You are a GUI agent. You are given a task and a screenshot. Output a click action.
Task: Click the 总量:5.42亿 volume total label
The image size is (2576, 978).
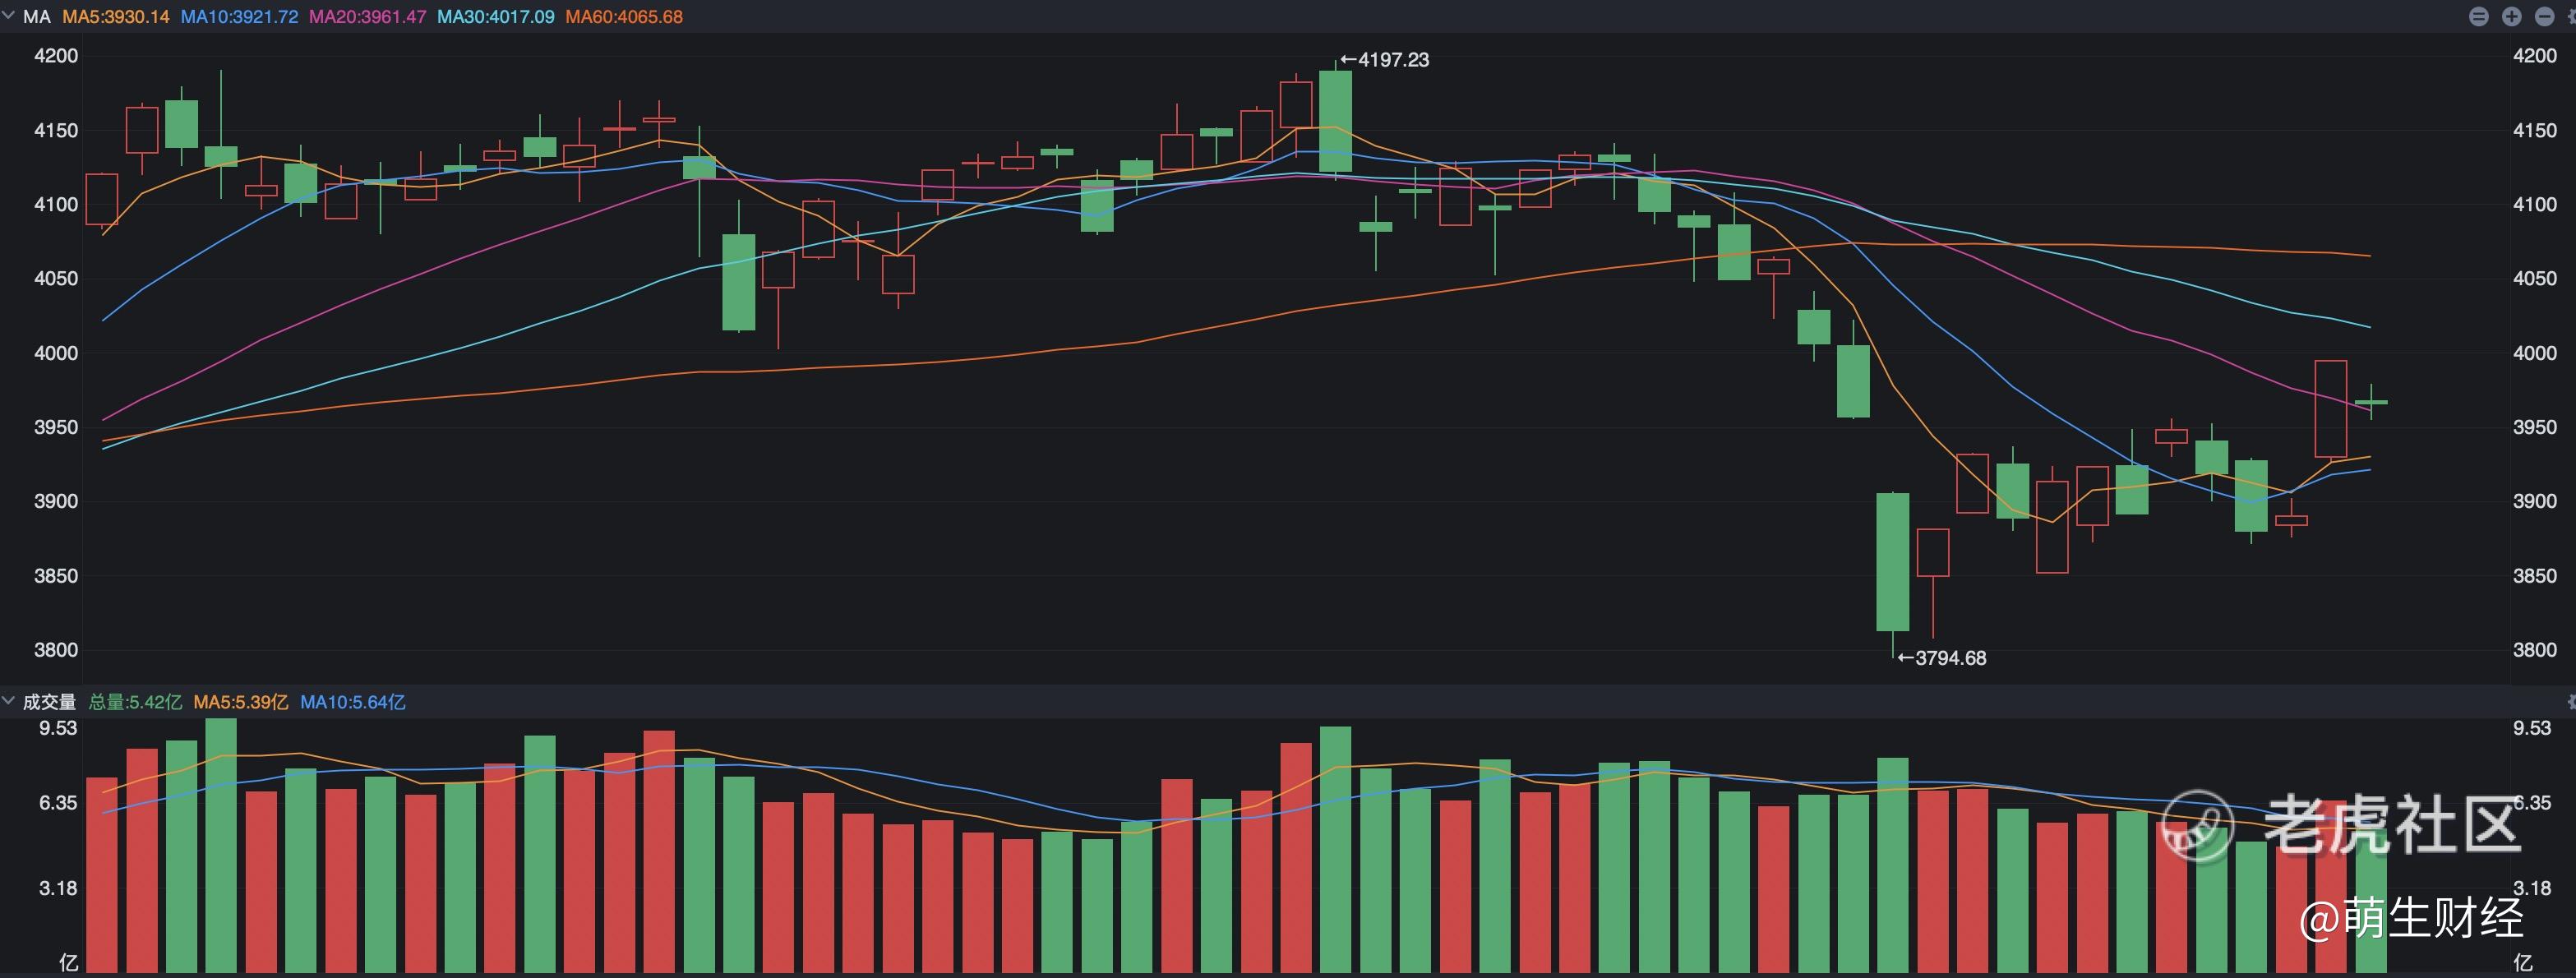click(x=135, y=702)
